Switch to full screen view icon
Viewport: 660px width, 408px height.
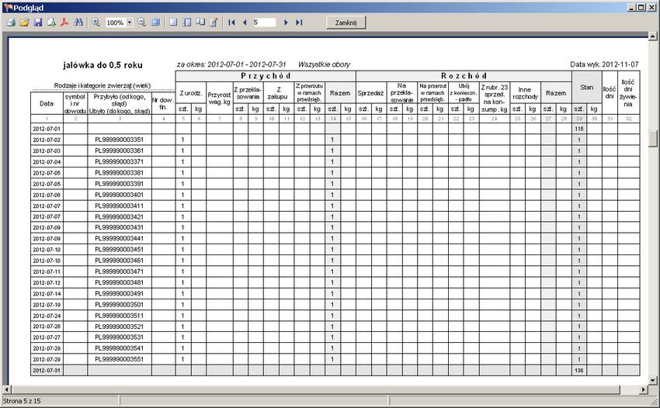click(155, 22)
